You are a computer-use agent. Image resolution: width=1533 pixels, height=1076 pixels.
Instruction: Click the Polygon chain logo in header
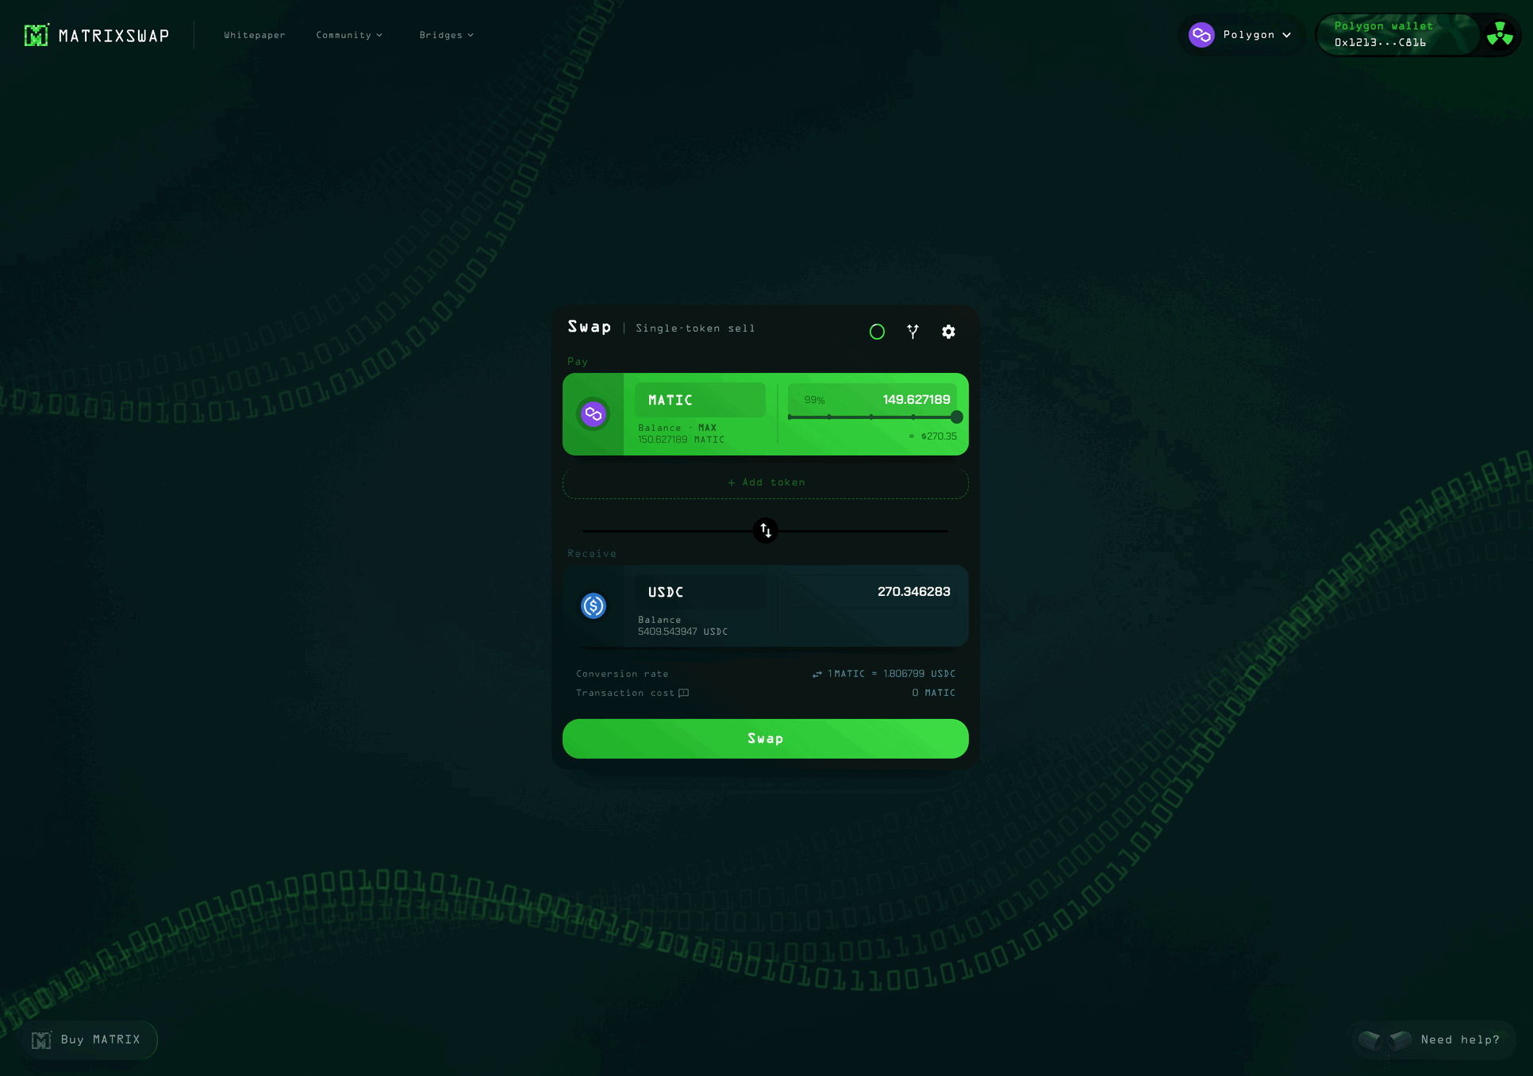coord(1201,35)
